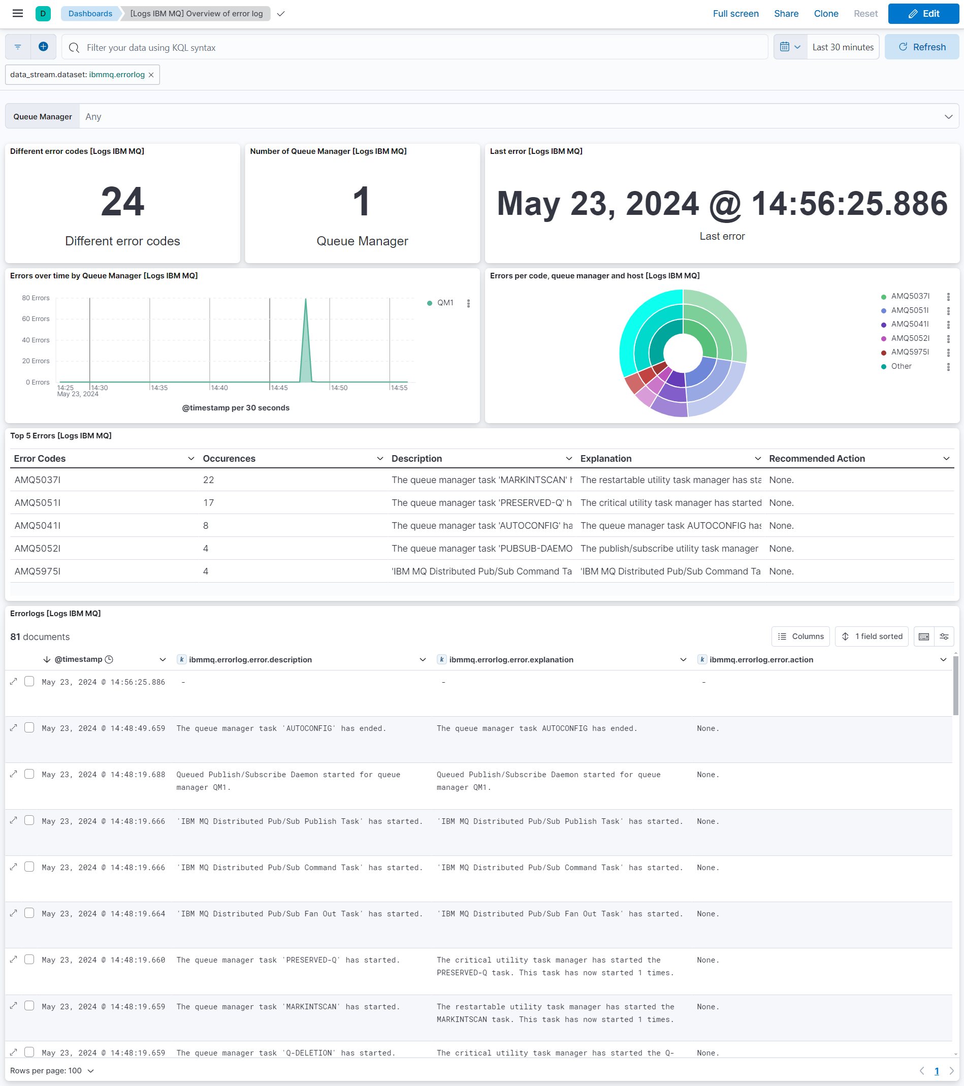Open display options icon in Errorlogs grid

(944, 636)
